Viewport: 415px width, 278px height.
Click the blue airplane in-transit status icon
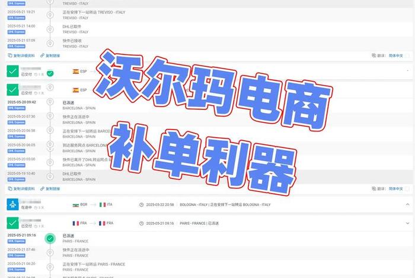(x=12, y=204)
